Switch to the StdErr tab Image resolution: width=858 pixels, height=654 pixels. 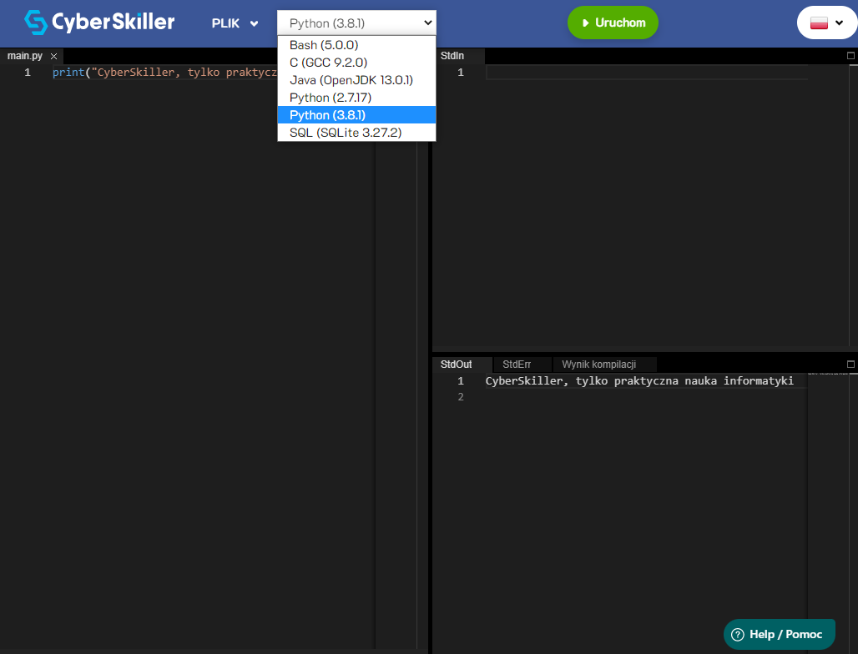[x=517, y=365]
